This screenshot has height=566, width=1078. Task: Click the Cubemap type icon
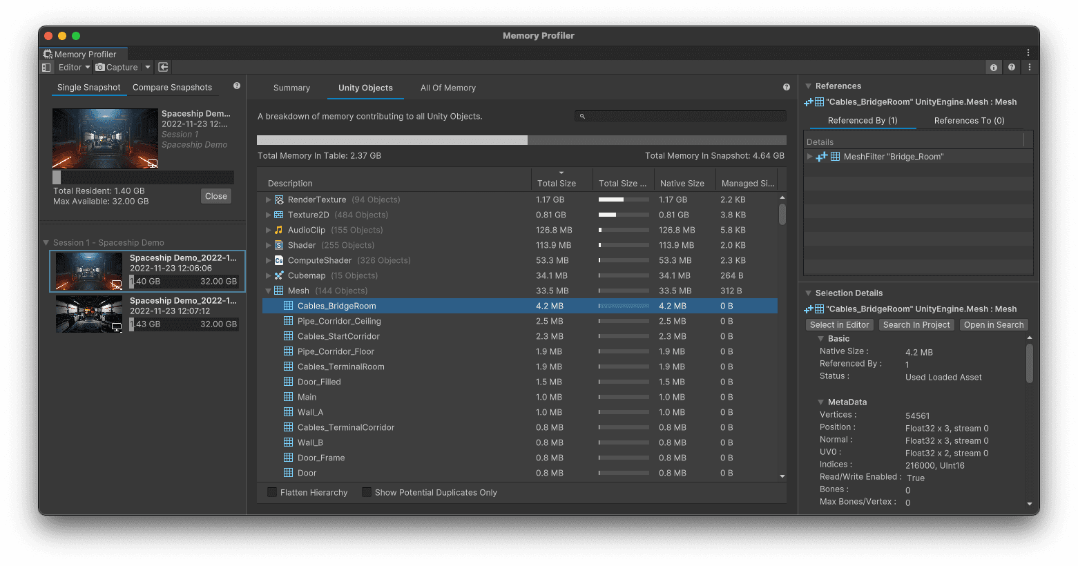pyautogui.click(x=279, y=275)
